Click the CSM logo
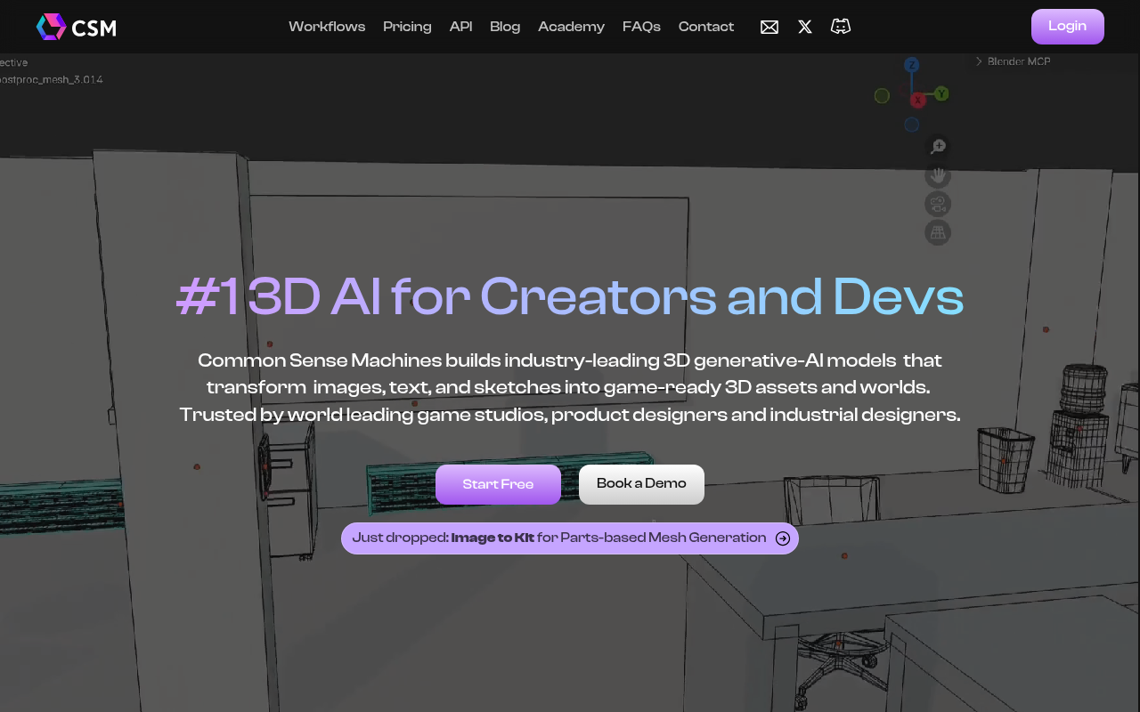This screenshot has width=1140, height=712. [76, 27]
